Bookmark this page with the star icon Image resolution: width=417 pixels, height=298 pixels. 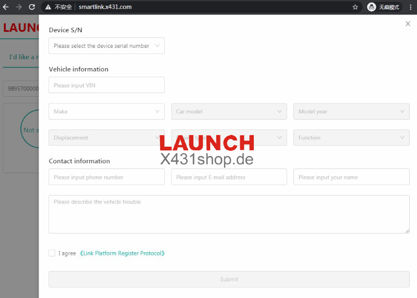click(x=355, y=7)
